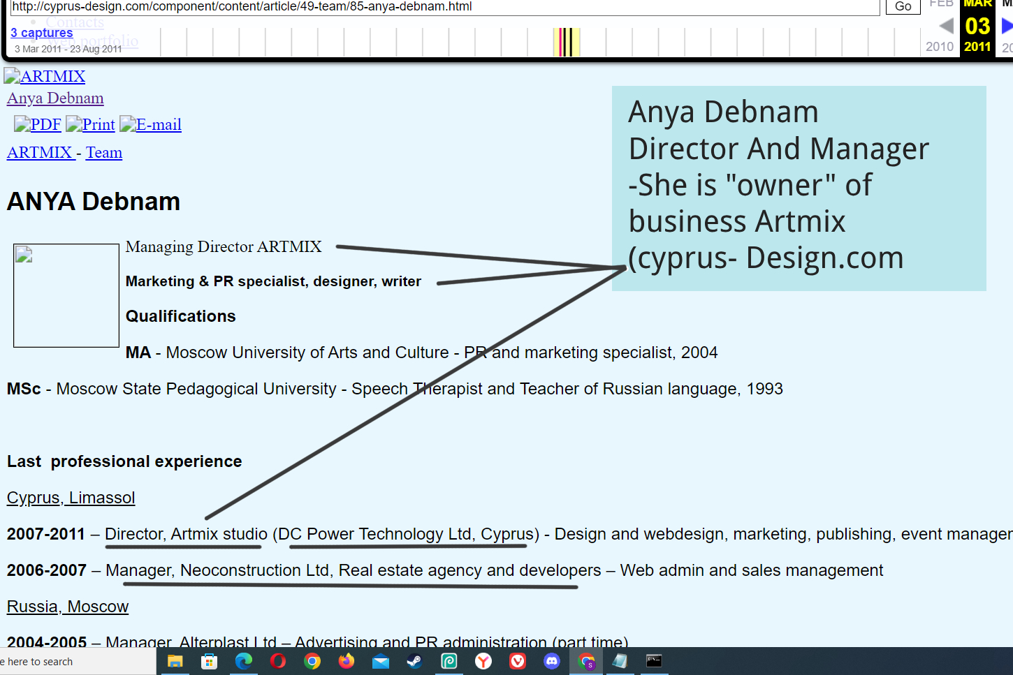The image size is (1013, 675).
Task: Open the Mail app from the taskbar
Action: 381,661
